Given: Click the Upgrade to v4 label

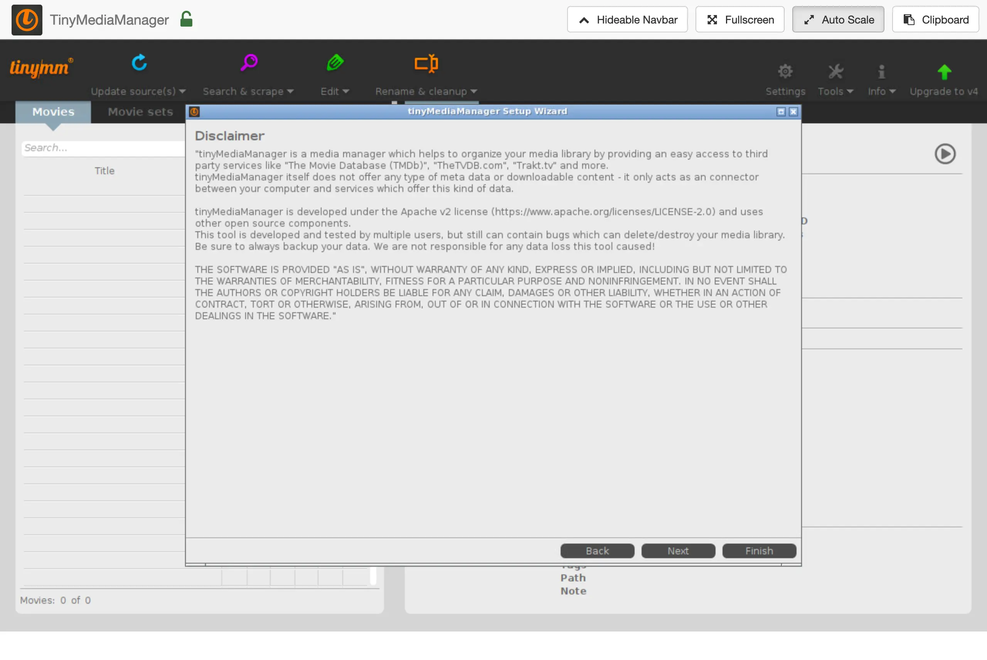Looking at the screenshot, I should coord(944,91).
